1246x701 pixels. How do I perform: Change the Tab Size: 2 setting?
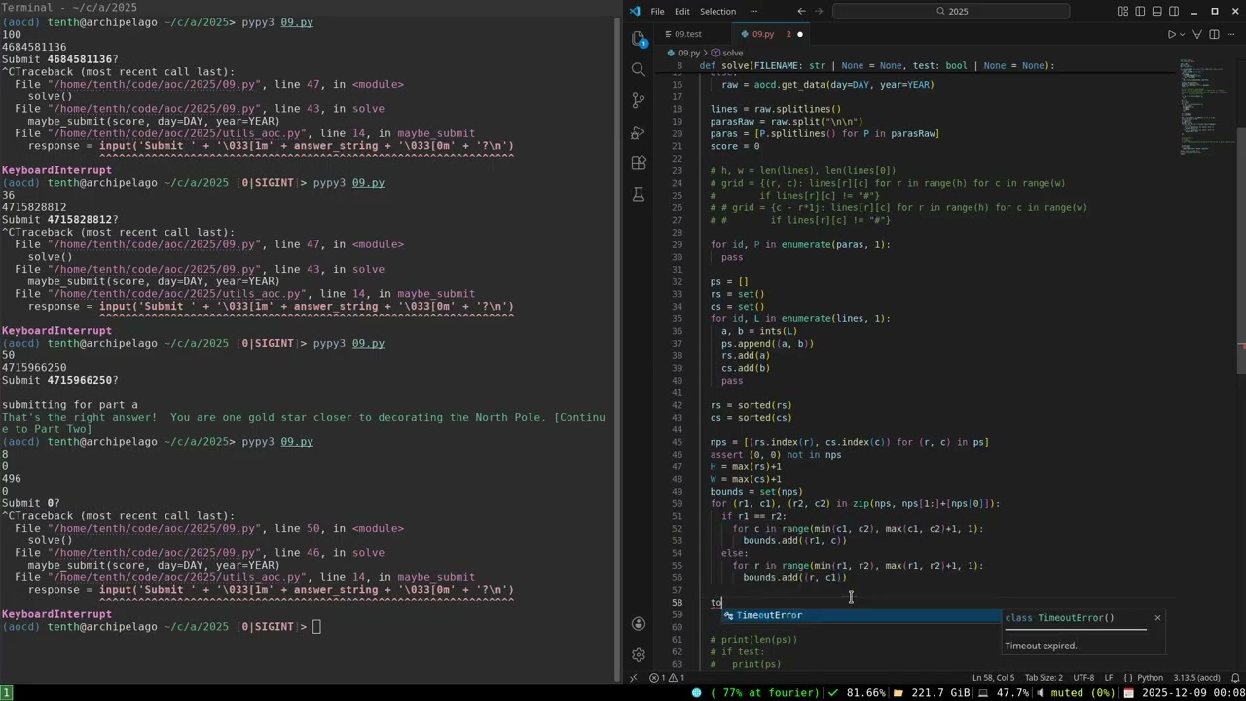point(1044,678)
